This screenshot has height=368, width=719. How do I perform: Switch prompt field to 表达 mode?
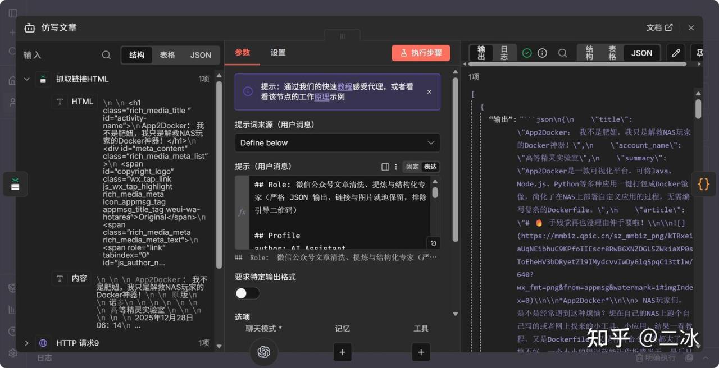(x=430, y=167)
